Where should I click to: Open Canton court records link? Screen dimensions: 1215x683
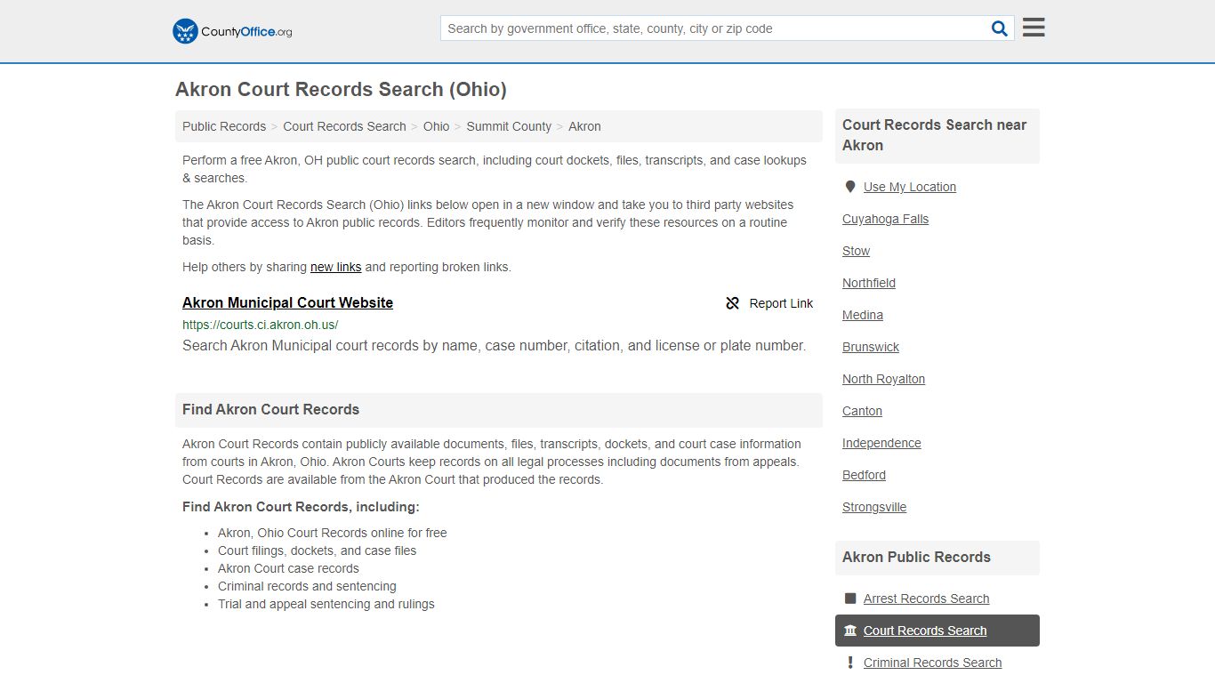[x=862, y=411]
